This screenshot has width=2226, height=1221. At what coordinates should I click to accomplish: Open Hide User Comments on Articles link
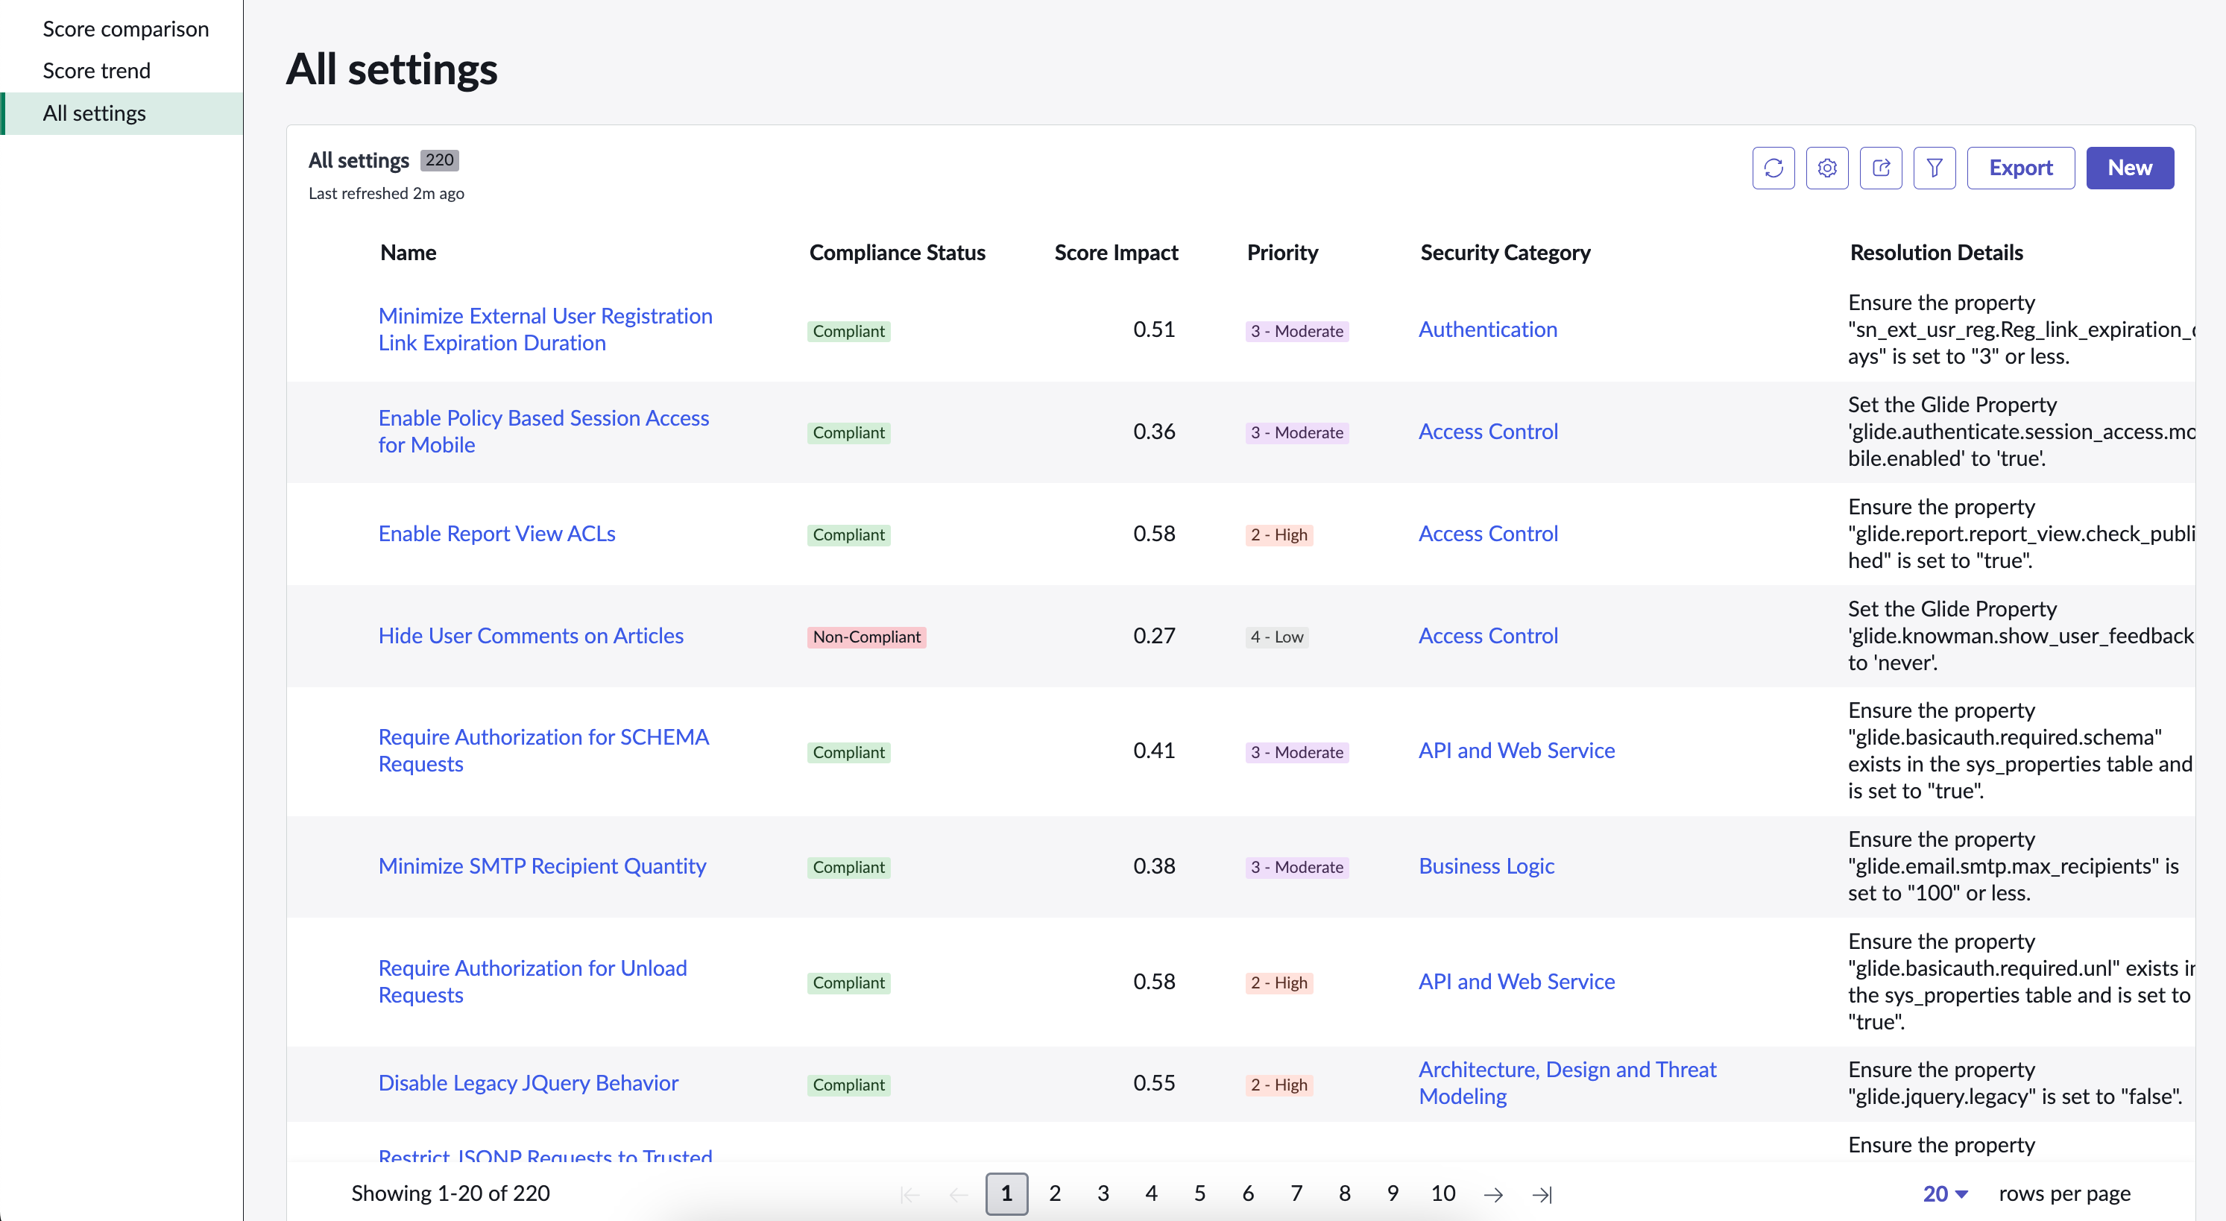pyautogui.click(x=531, y=636)
